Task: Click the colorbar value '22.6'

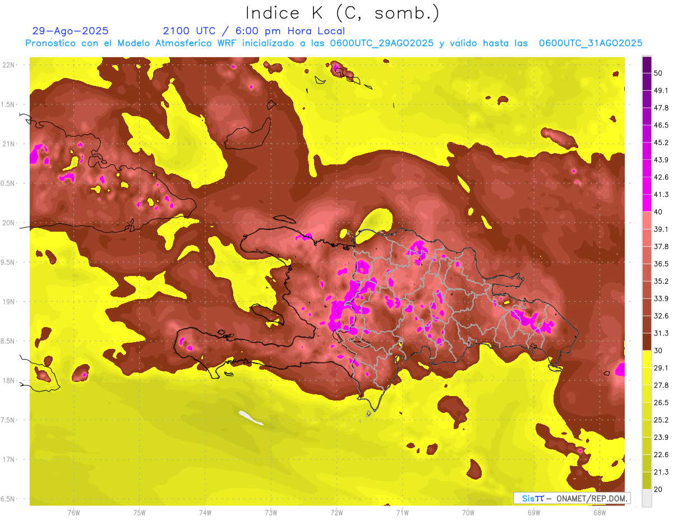Action: coord(661,455)
